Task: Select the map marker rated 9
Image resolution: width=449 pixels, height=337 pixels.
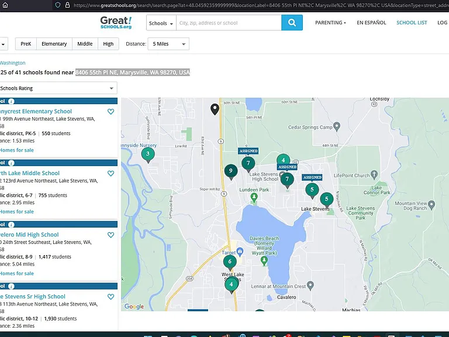Action: 231,172
